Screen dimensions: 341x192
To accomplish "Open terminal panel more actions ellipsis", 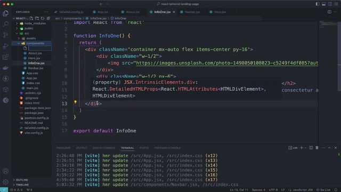I will pyautogui.click(x=323, y=148).
